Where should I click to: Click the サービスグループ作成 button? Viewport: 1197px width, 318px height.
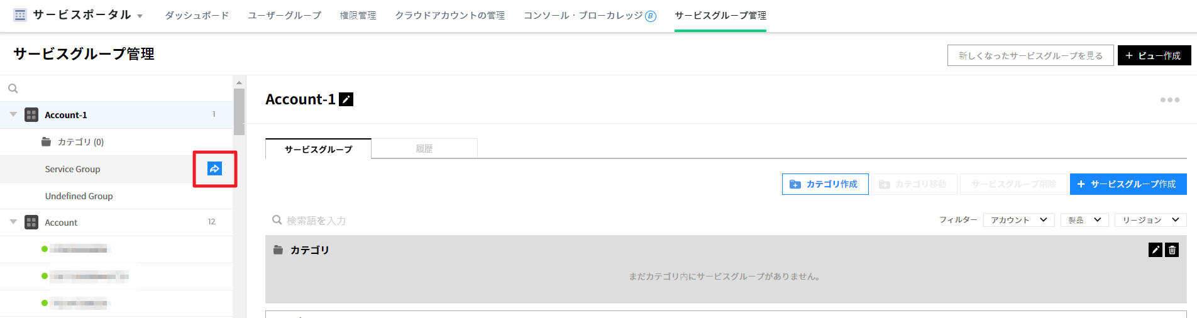[x=1128, y=184]
